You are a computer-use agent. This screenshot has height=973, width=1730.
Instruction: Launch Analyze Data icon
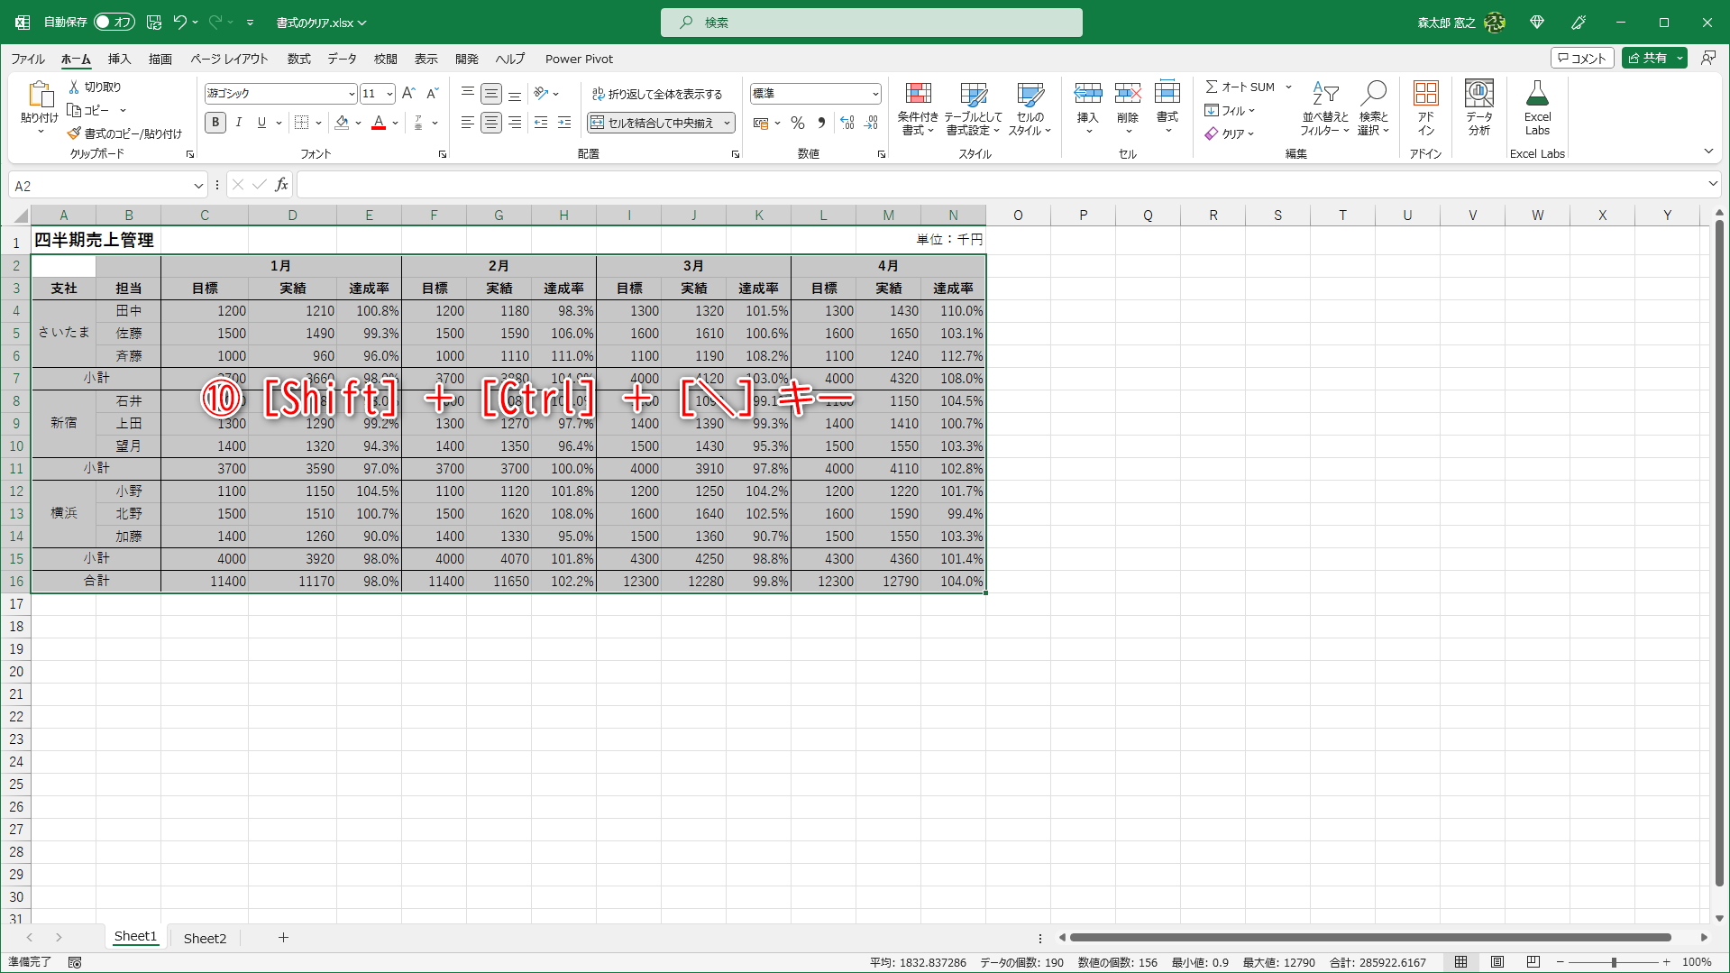1479,94
